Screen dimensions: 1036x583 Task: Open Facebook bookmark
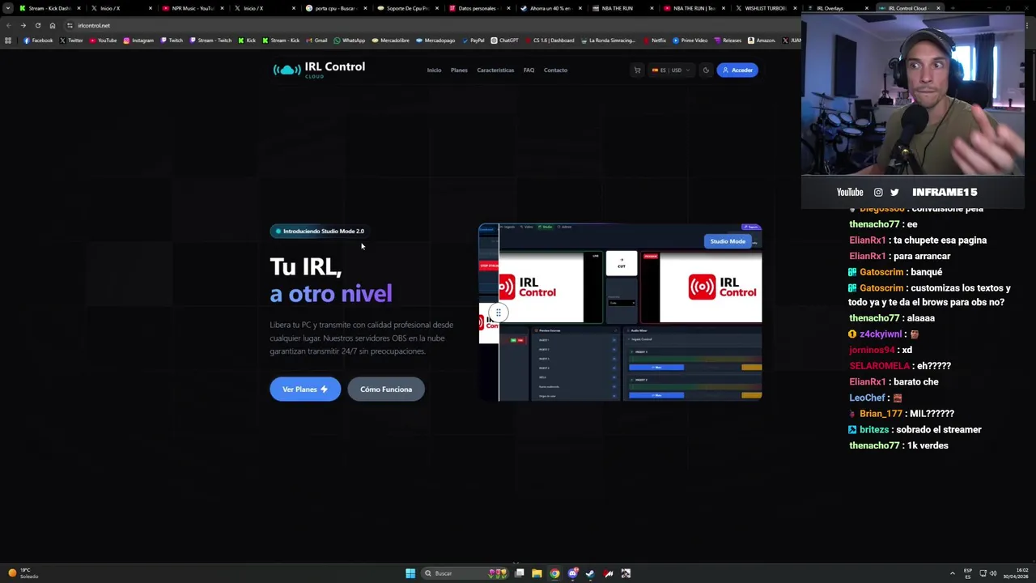pyautogui.click(x=38, y=40)
